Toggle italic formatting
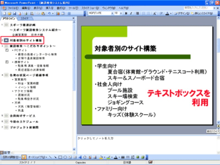The height and width of the screenshot is (165, 220). point(131,13)
